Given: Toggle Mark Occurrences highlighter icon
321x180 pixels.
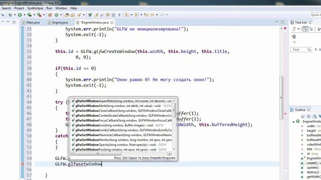Looking at the screenshot, I should click(x=96, y=14).
